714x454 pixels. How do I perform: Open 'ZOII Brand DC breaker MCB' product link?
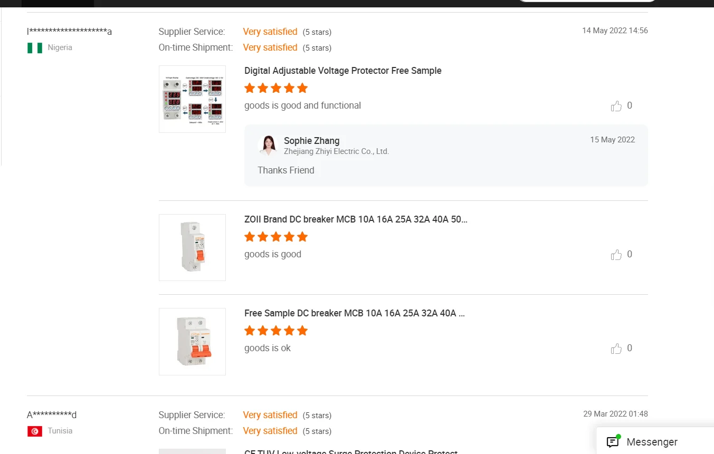(355, 219)
